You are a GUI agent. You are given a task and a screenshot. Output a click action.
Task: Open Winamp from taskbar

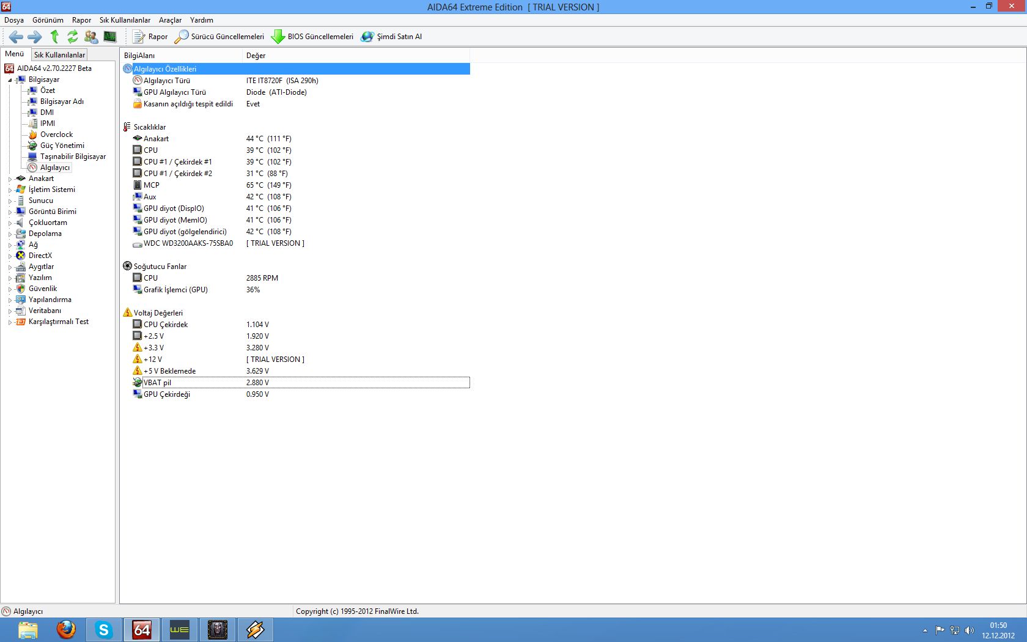point(255,630)
